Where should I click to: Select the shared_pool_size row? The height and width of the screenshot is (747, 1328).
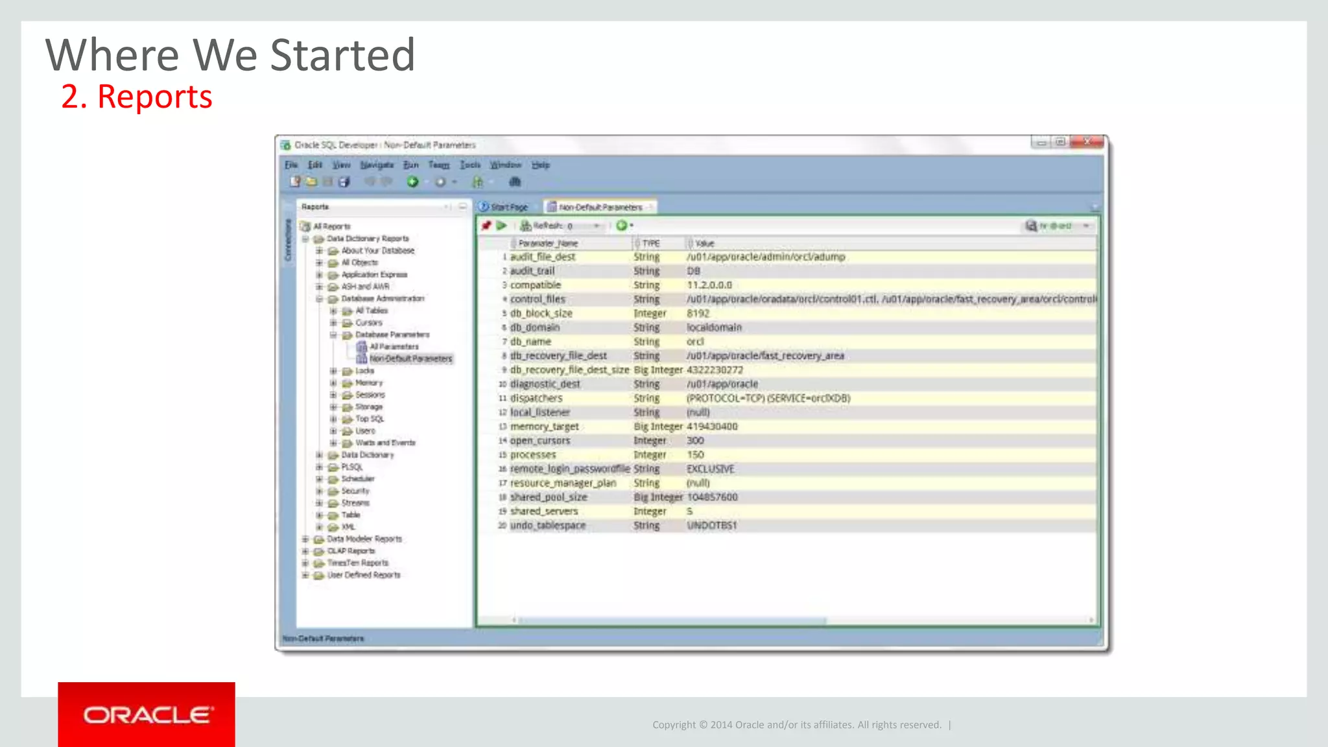click(x=788, y=497)
